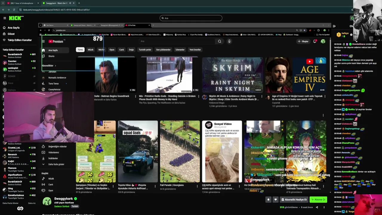
Task: Click the browser forward arrow
Action: click(9, 10)
